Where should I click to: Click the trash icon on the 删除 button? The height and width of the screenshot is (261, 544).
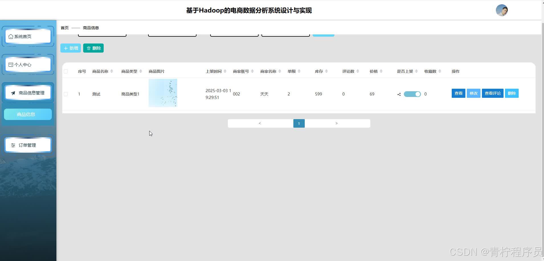[89, 48]
